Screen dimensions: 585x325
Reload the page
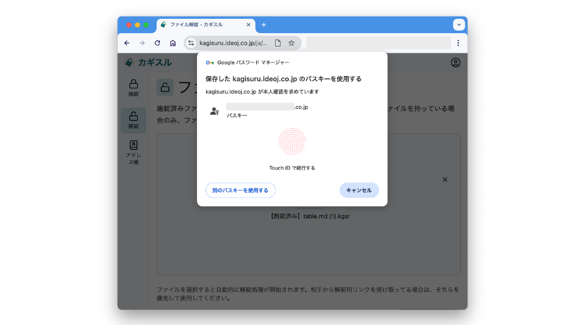click(x=157, y=43)
